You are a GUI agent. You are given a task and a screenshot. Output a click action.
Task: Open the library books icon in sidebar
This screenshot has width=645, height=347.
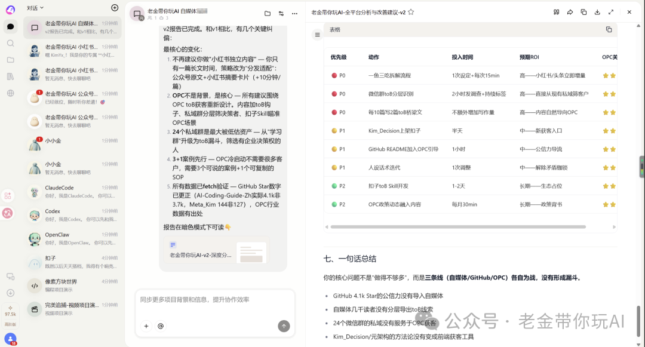10,76
